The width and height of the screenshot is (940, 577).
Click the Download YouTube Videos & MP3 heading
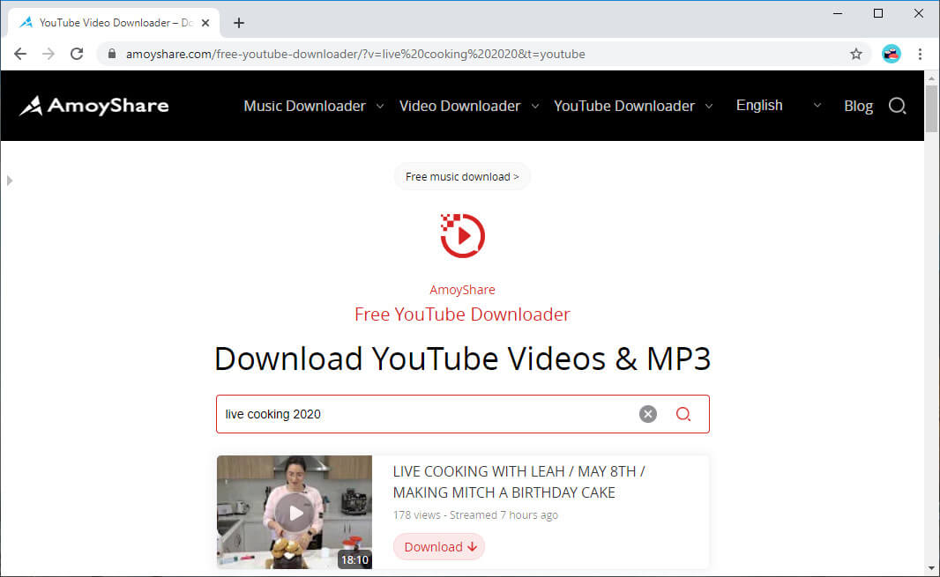[x=462, y=359]
